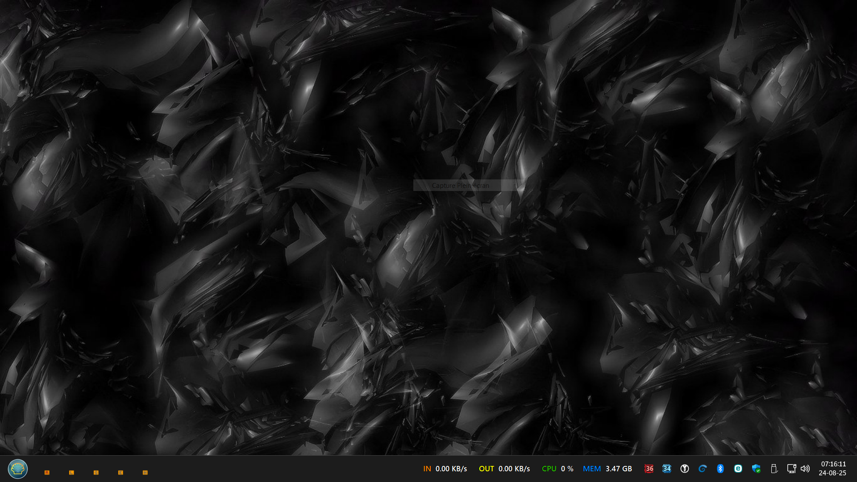Click the orange G taskbar icon
Image resolution: width=857 pixels, height=482 pixels.
pyautogui.click(x=96, y=472)
